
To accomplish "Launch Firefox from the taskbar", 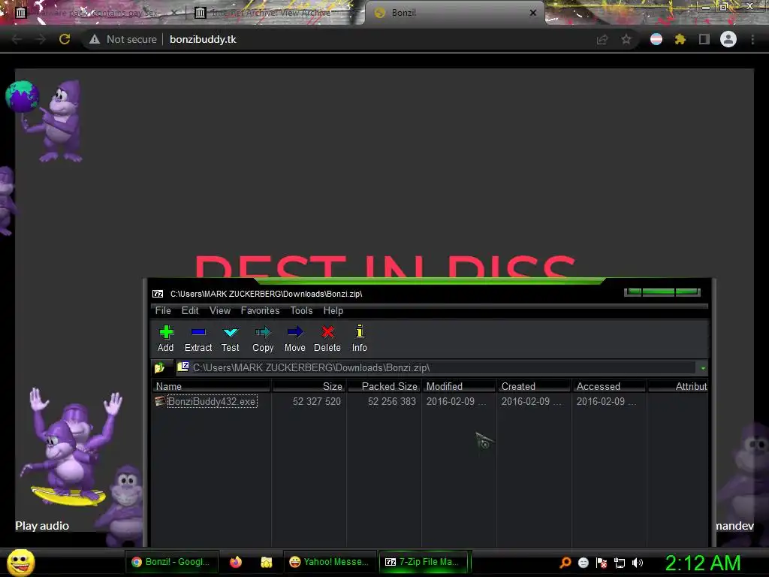I will (x=236, y=562).
